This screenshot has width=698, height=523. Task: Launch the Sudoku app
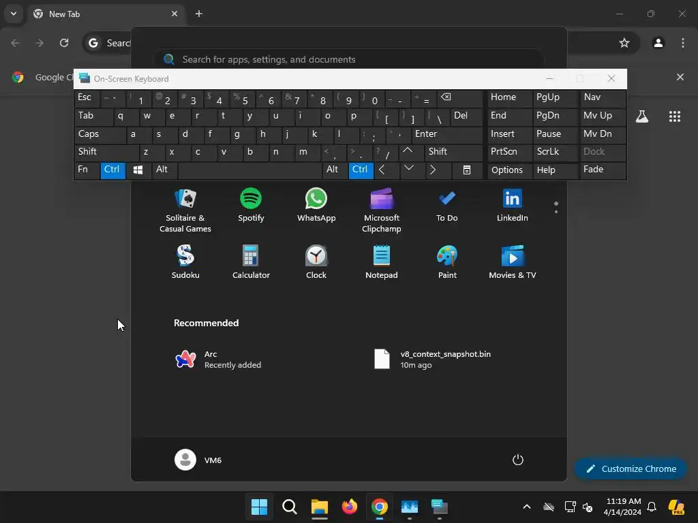(x=185, y=262)
